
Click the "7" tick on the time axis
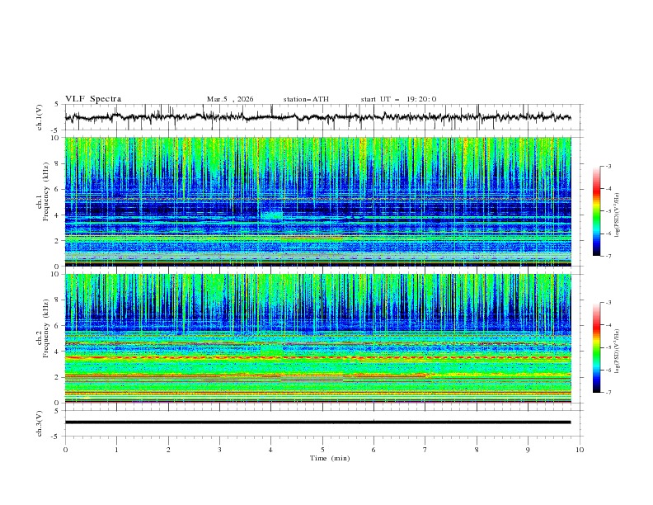coord(425,450)
